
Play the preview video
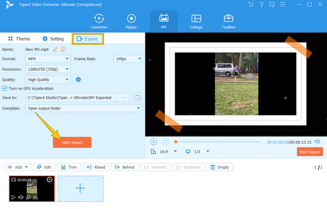coord(154,142)
